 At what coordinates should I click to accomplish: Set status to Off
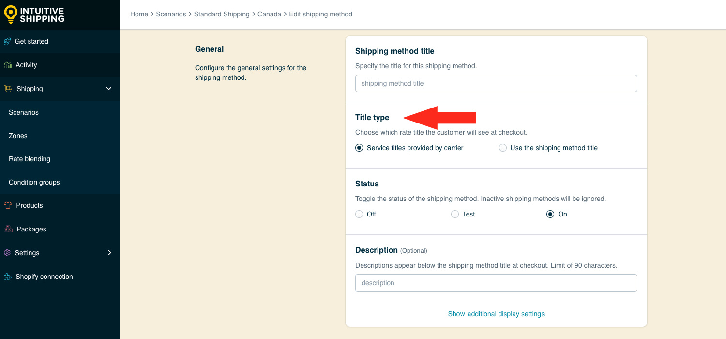click(x=359, y=214)
